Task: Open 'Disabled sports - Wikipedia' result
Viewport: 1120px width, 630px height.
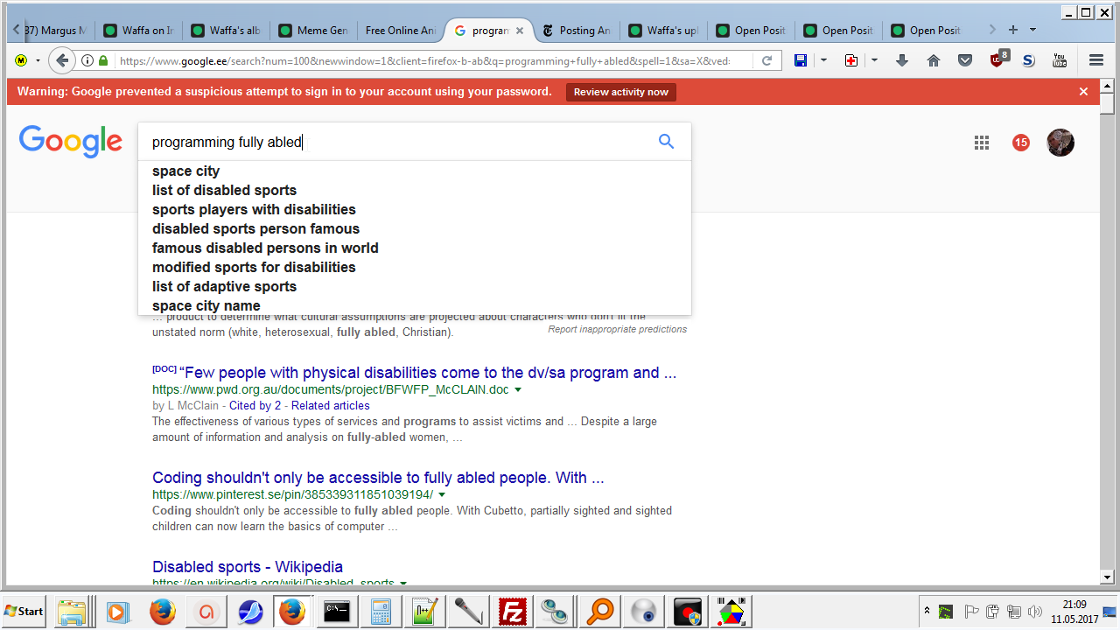Action: click(x=248, y=567)
